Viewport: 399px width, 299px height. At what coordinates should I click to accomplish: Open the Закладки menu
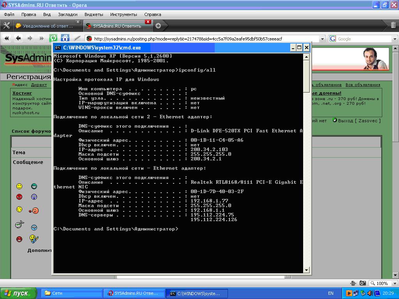[68, 14]
